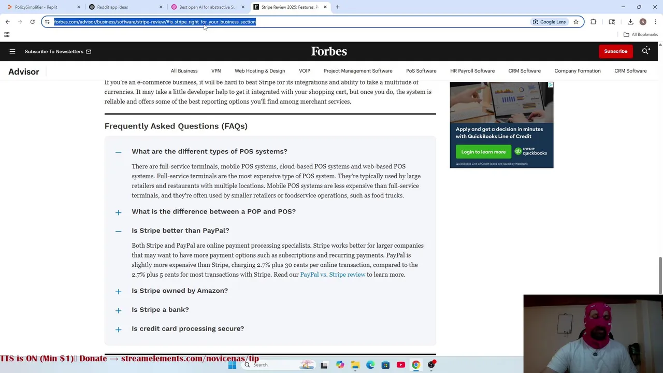Click the red Subscribe button
Viewport: 663px width, 373px height.
[x=615, y=51]
